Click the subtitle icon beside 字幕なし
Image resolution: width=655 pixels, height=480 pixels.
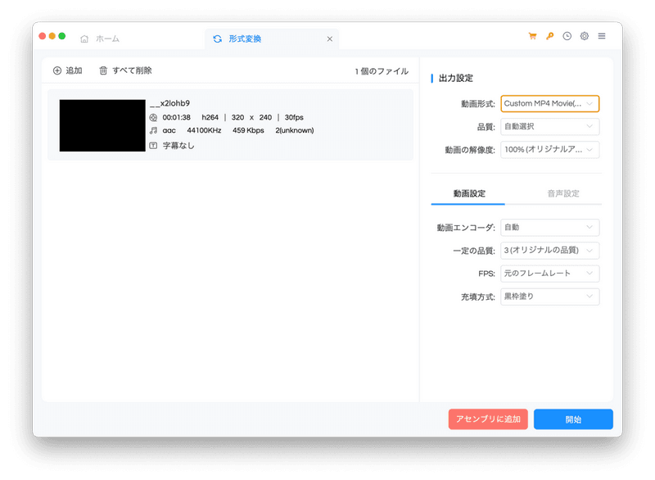[x=153, y=145]
